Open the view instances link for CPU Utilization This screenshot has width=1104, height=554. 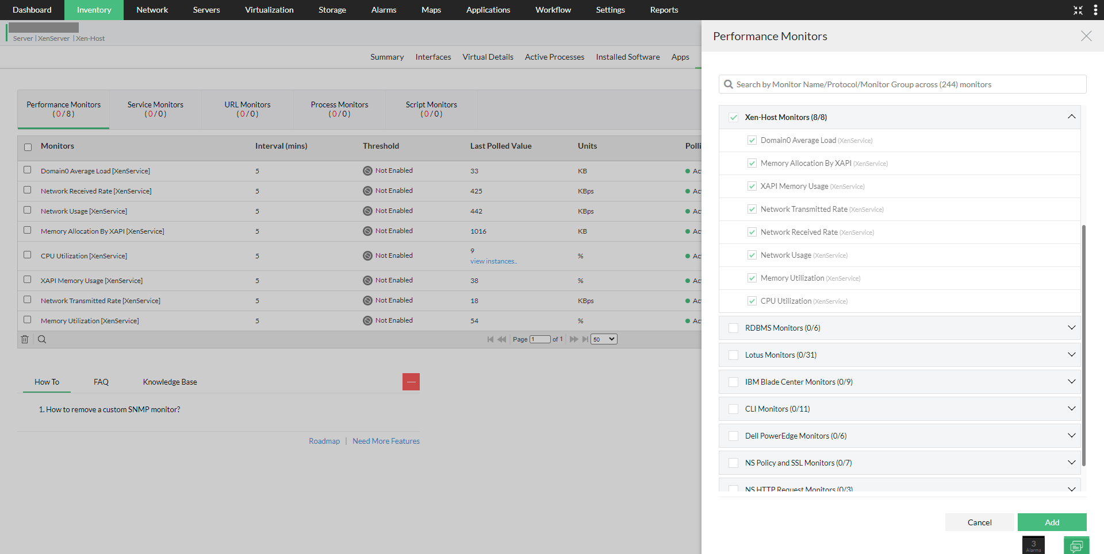(493, 261)
